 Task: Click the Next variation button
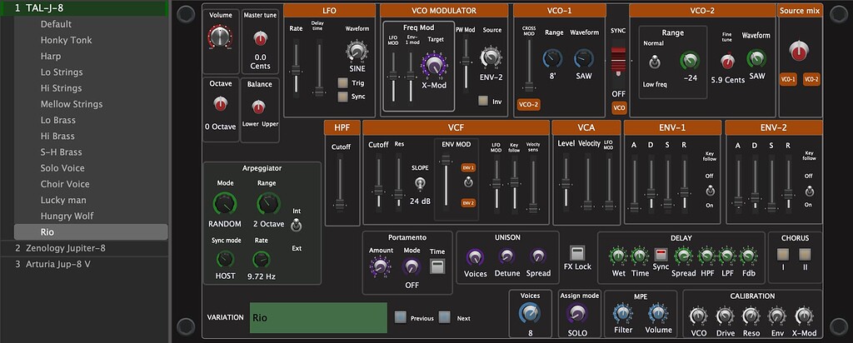[x=444, y=317]
